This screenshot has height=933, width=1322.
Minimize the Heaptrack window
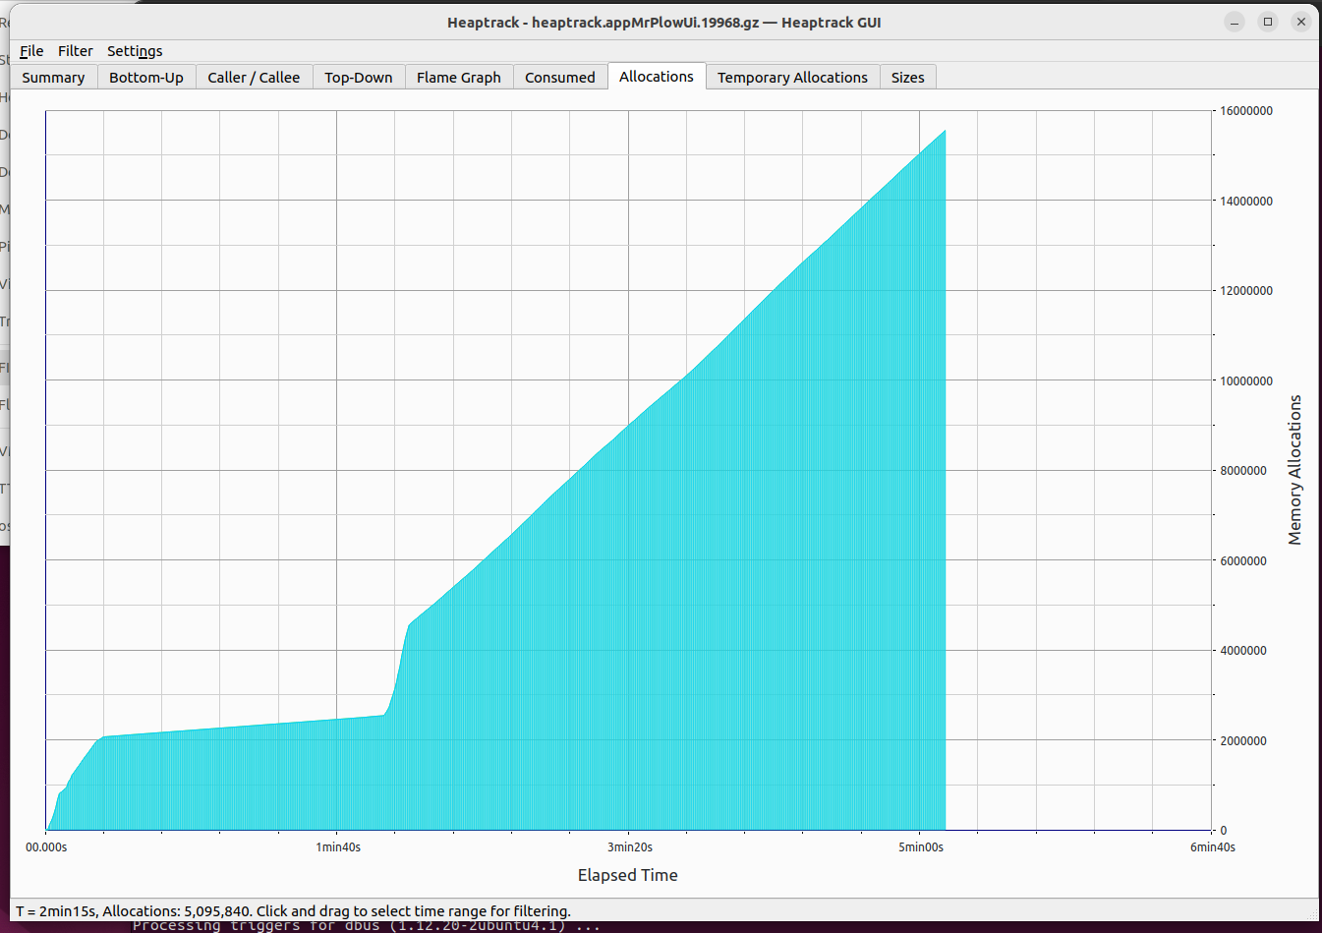point(1236,22)
